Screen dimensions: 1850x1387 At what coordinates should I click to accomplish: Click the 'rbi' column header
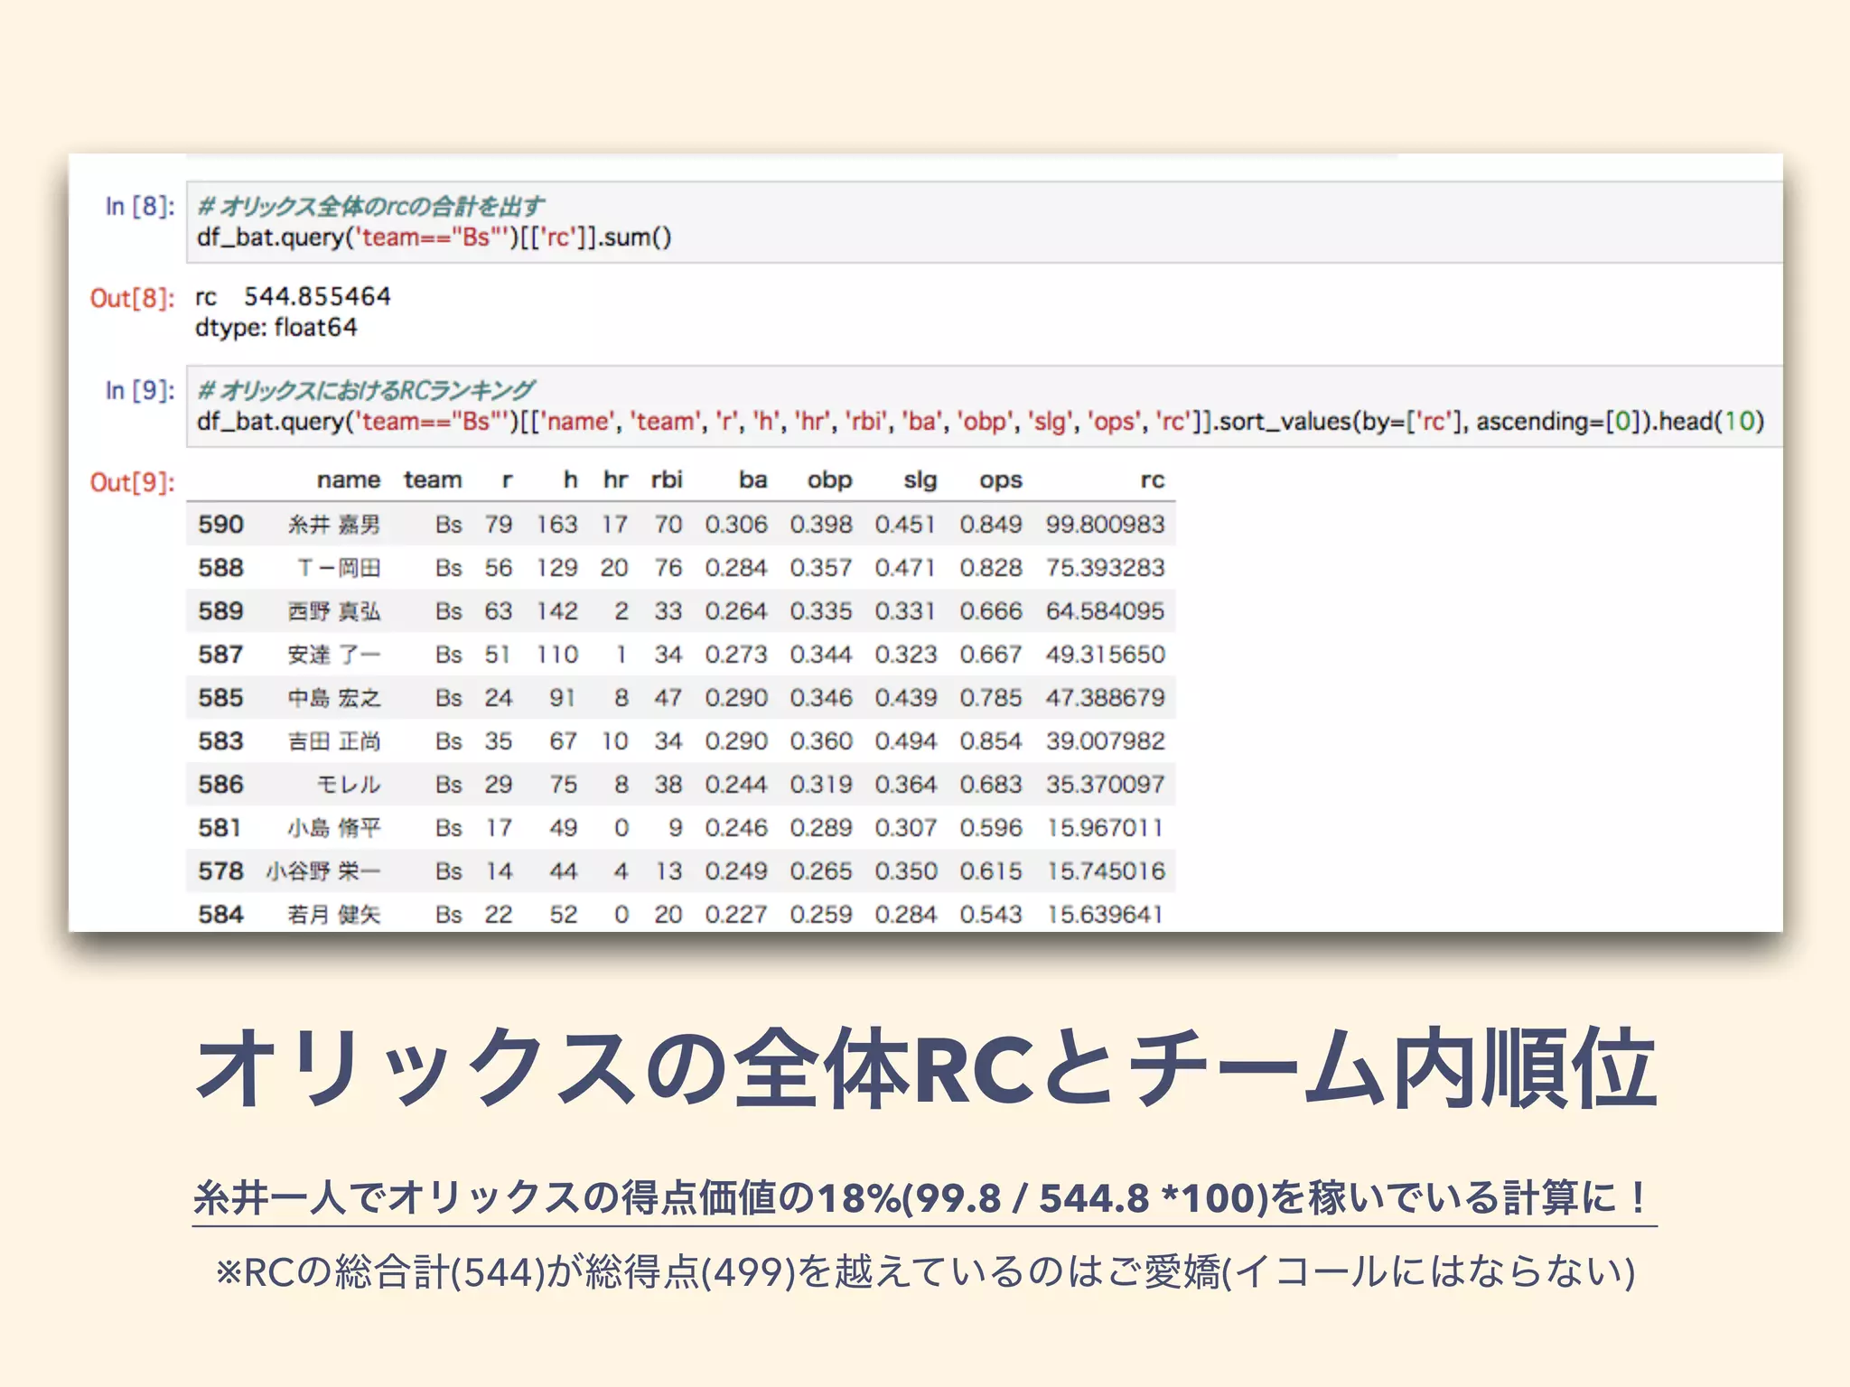click(667, 479)
